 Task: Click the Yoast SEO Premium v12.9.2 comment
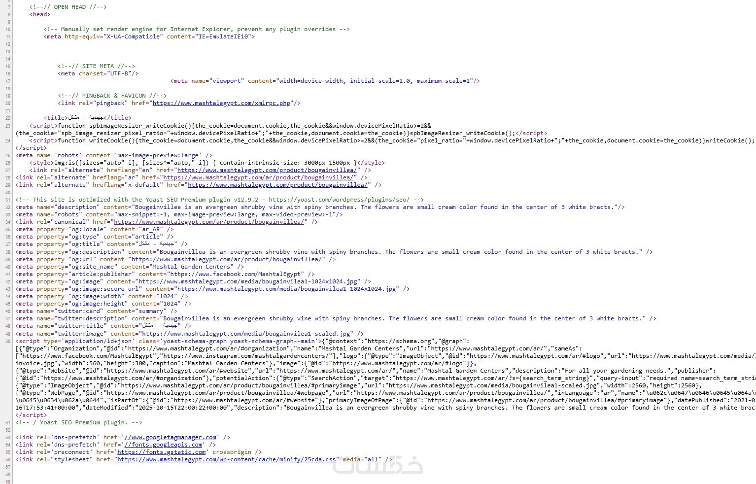pos(219,200)
